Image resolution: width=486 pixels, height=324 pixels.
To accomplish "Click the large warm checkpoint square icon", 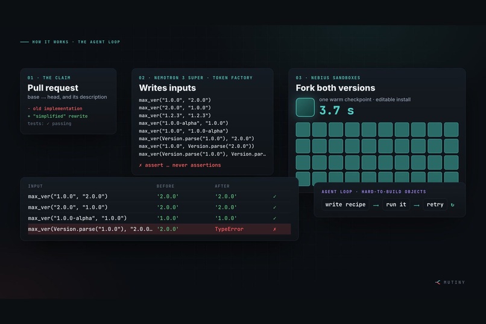I will coord(305,107).
